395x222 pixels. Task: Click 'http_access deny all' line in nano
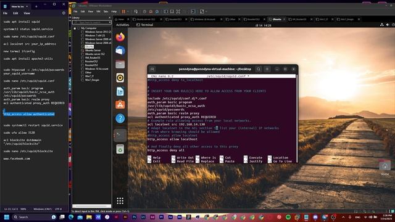(166, 150)
